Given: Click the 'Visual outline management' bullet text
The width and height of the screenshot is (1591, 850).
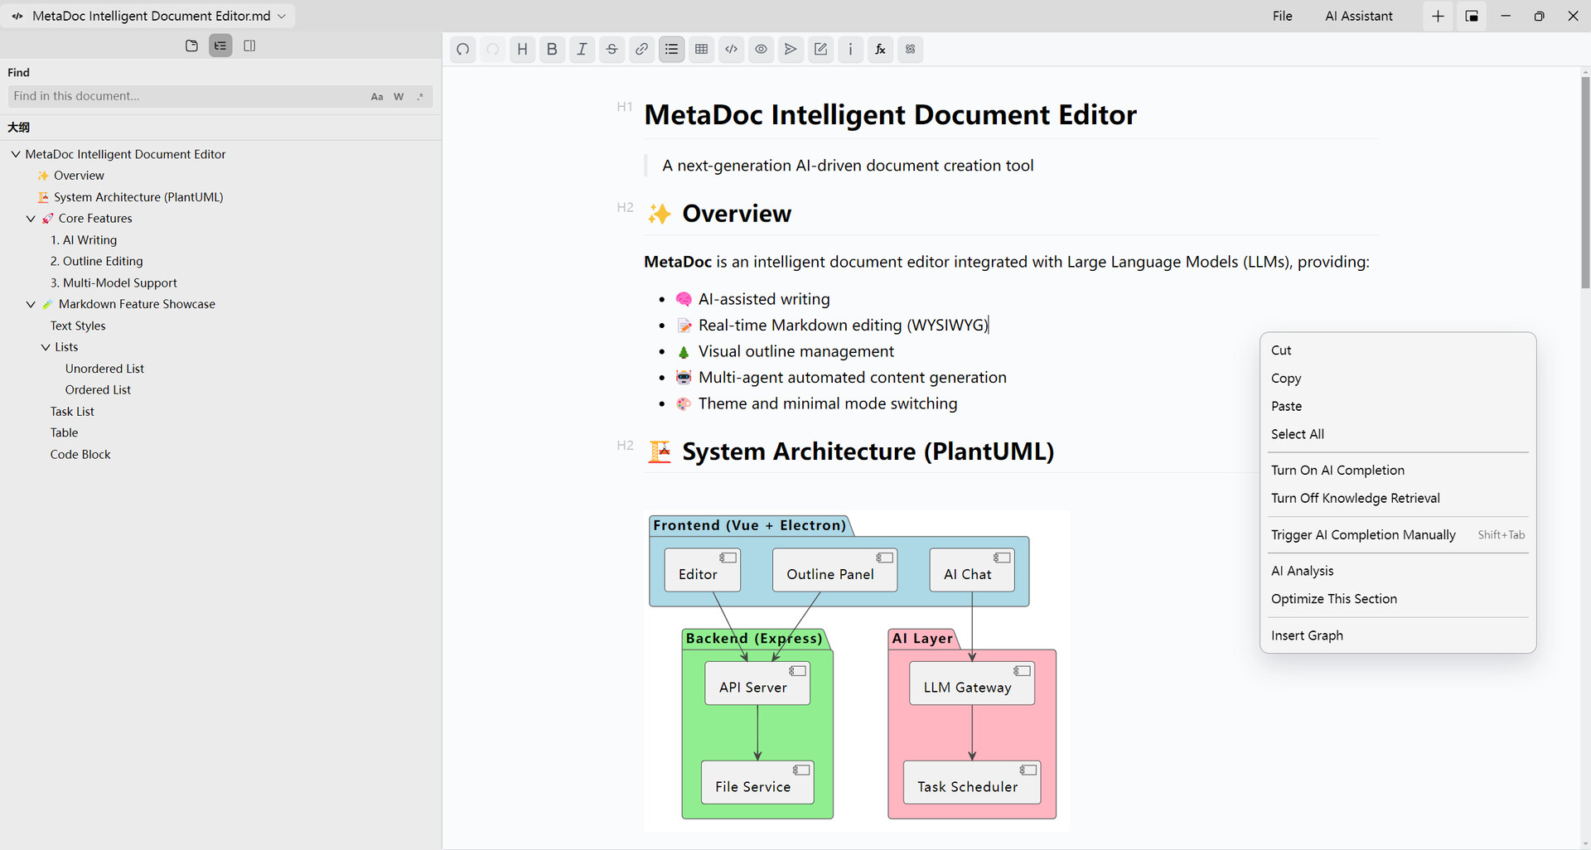Looking at the screenshot, I should tap(795, 352).
